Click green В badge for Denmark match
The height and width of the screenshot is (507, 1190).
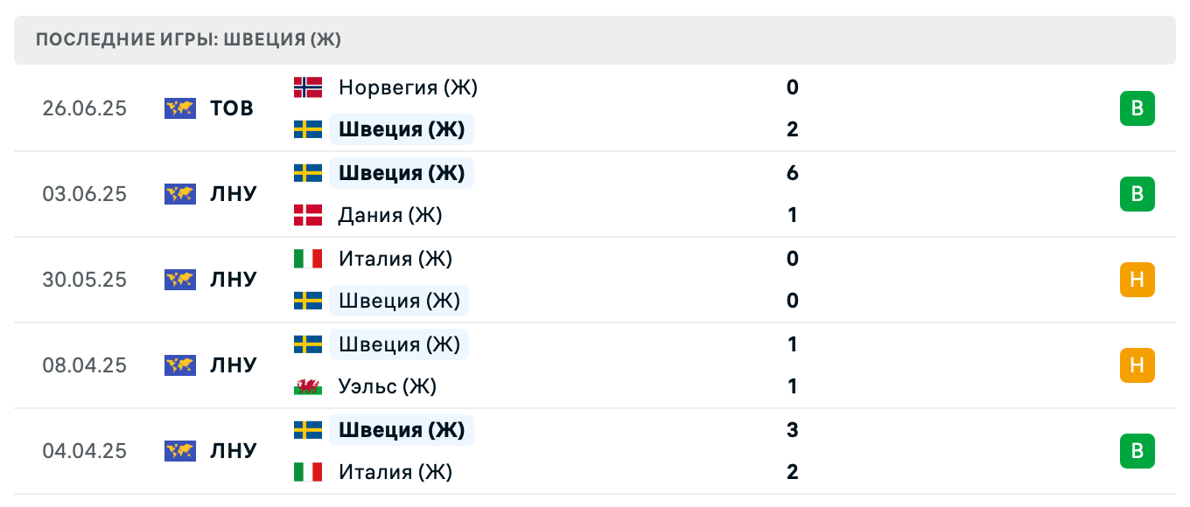point(1137,194)
